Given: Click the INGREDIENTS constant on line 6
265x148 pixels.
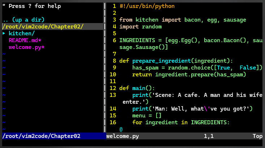Looking at the screenshot, I should click(137, 40).
